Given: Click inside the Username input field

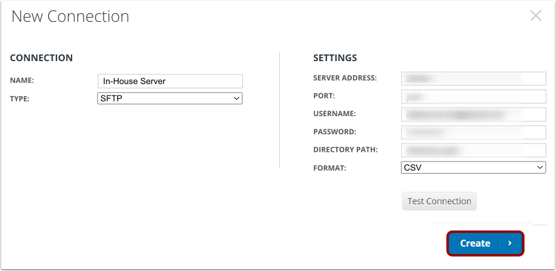Looking at the screenshot, I should point(474,114).
